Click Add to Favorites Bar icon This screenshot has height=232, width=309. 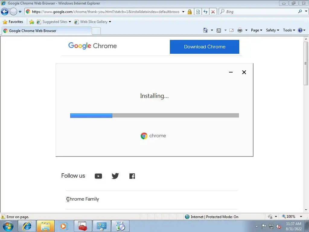pos(31,22)
